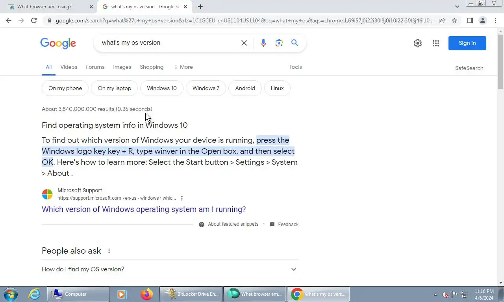Image resolution: width=504 pixels, height=302 pixels.
Task: Close the 'What browser am I using?' tab
Action: coord(91,7)
